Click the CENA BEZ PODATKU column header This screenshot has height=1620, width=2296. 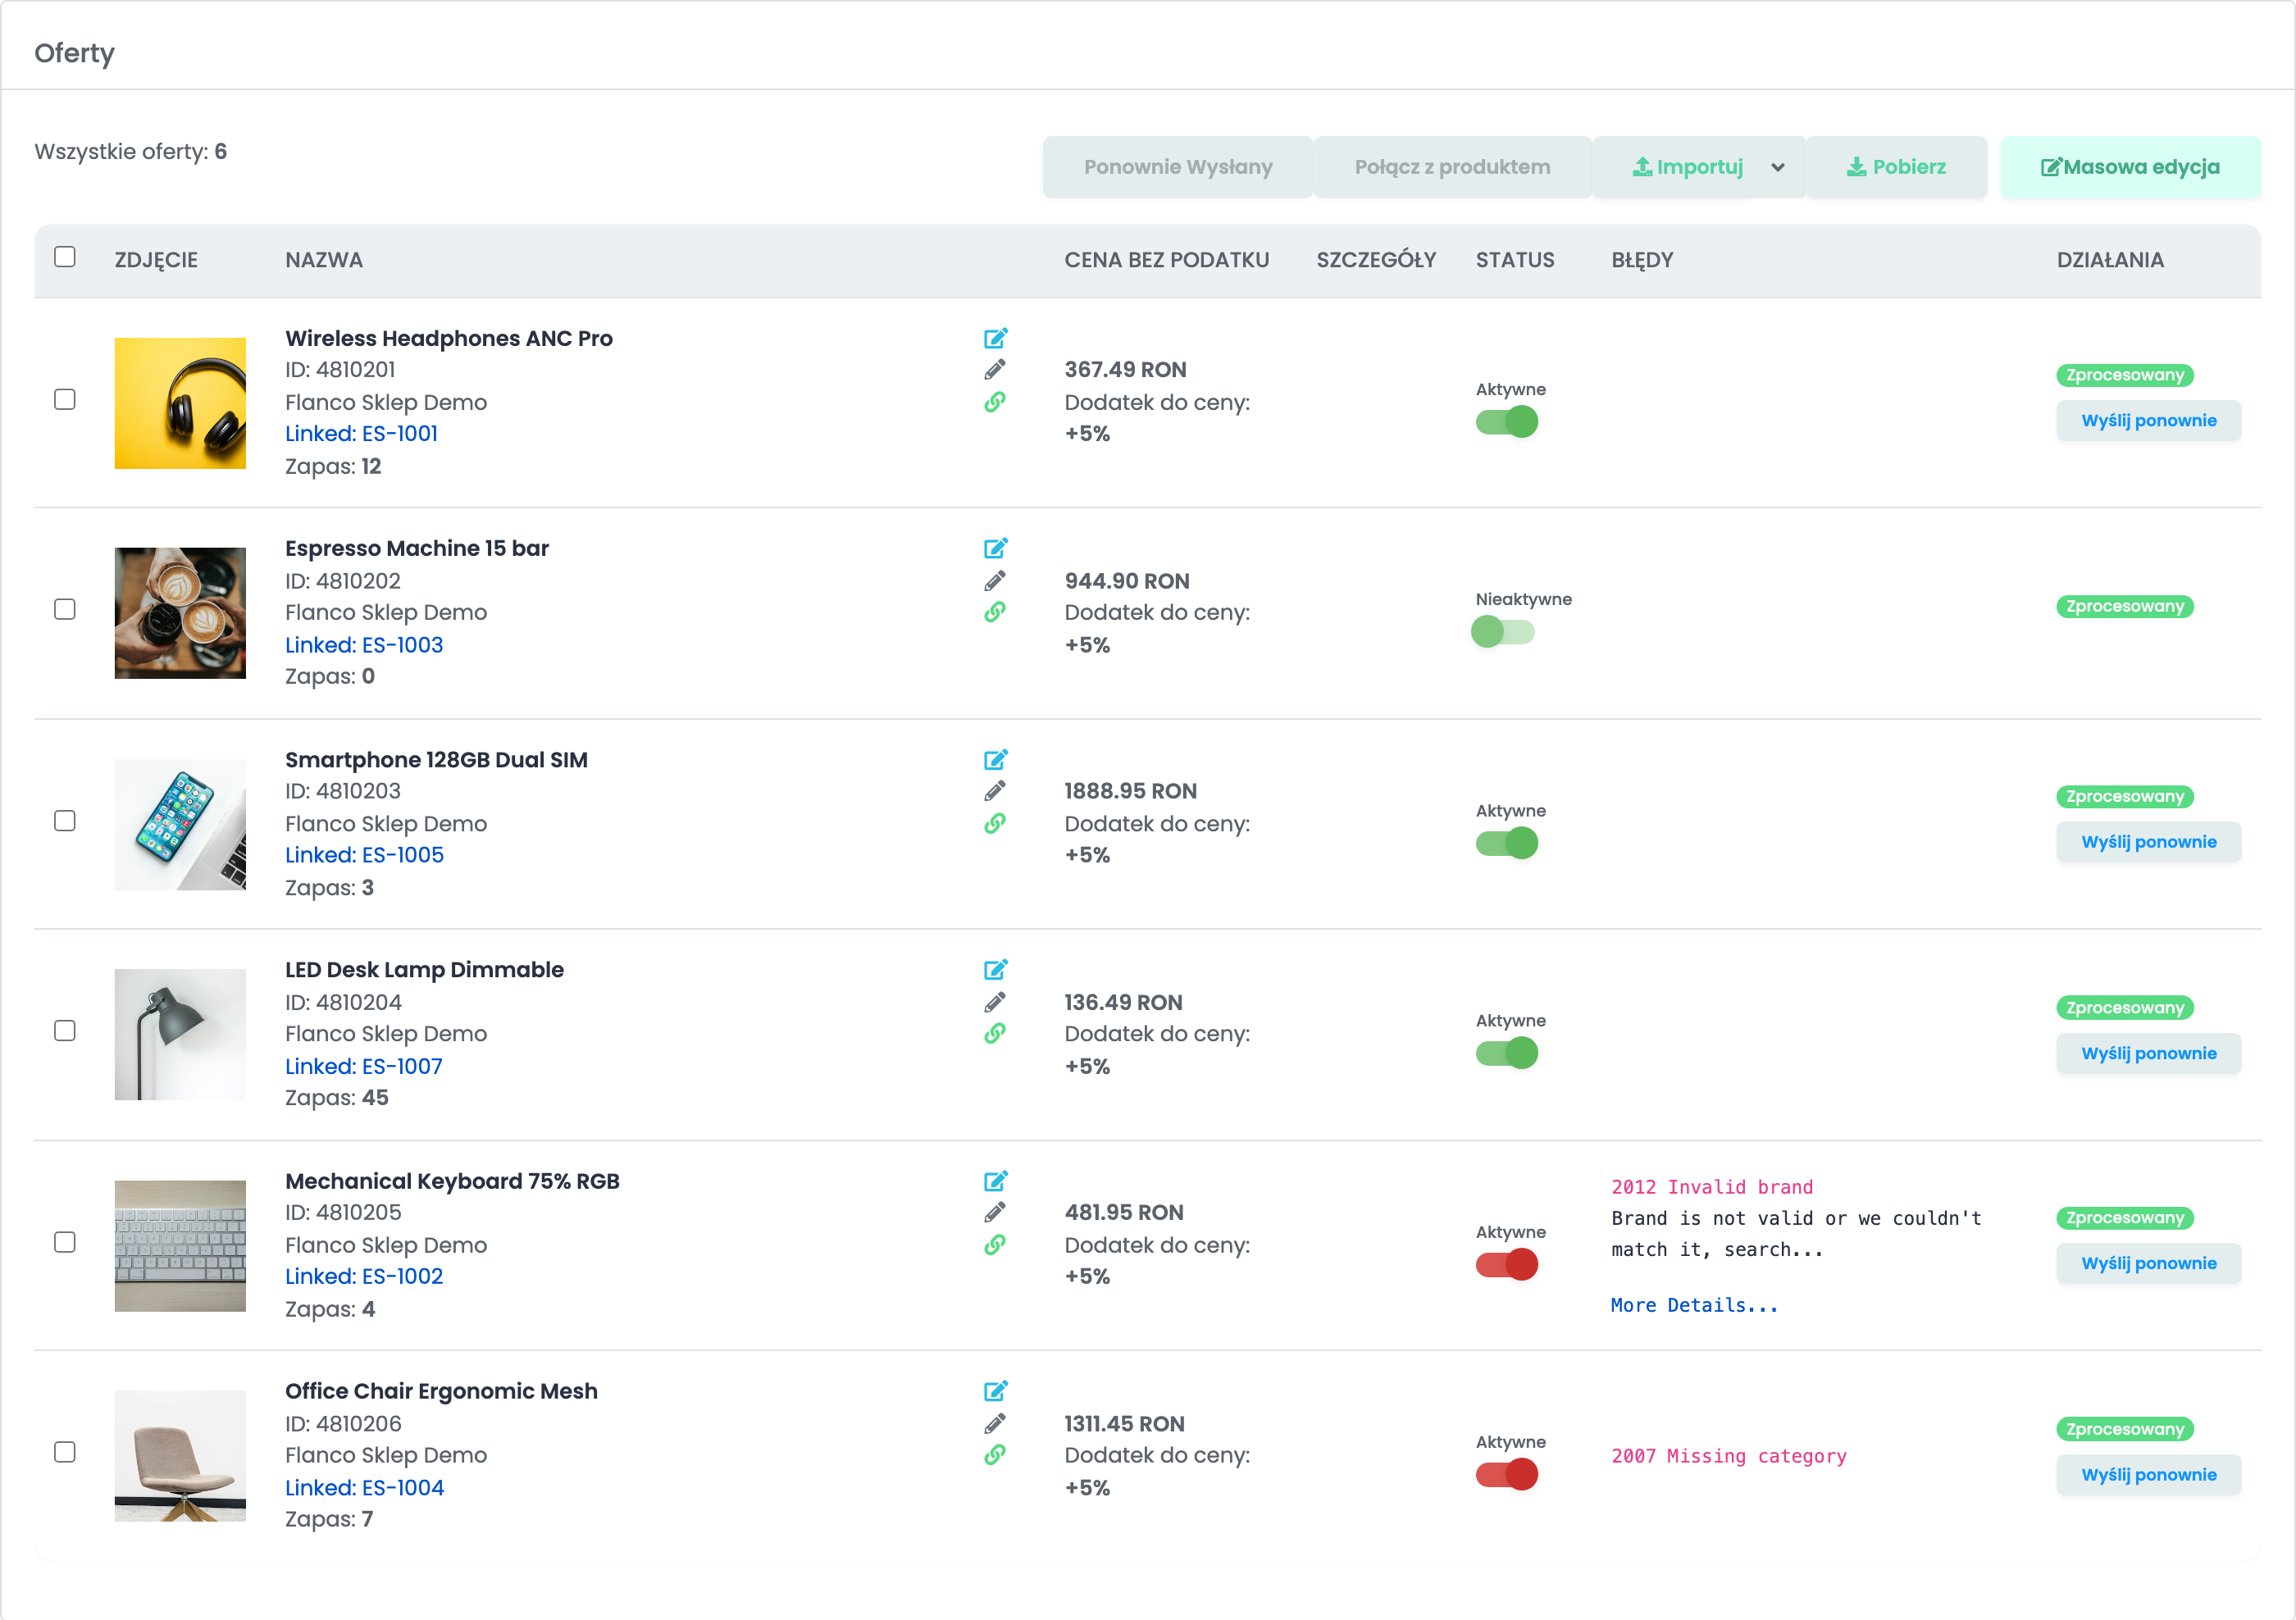[x=1166, y=260]
